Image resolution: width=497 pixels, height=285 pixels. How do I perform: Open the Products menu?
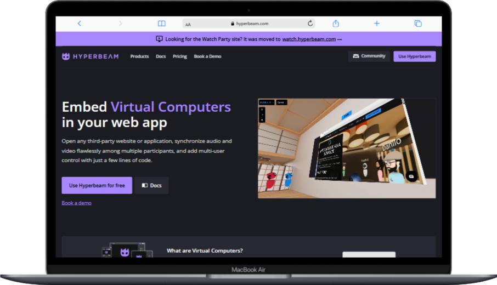click(x=139, y=56)
